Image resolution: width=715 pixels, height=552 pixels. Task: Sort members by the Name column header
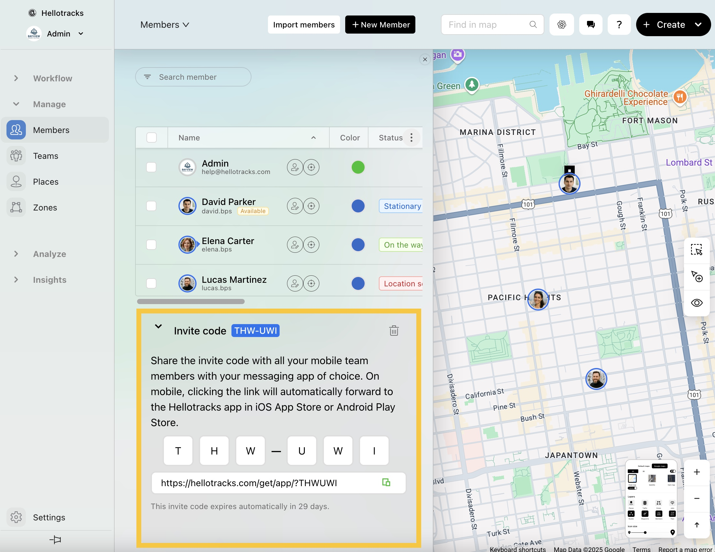(248, 138)
